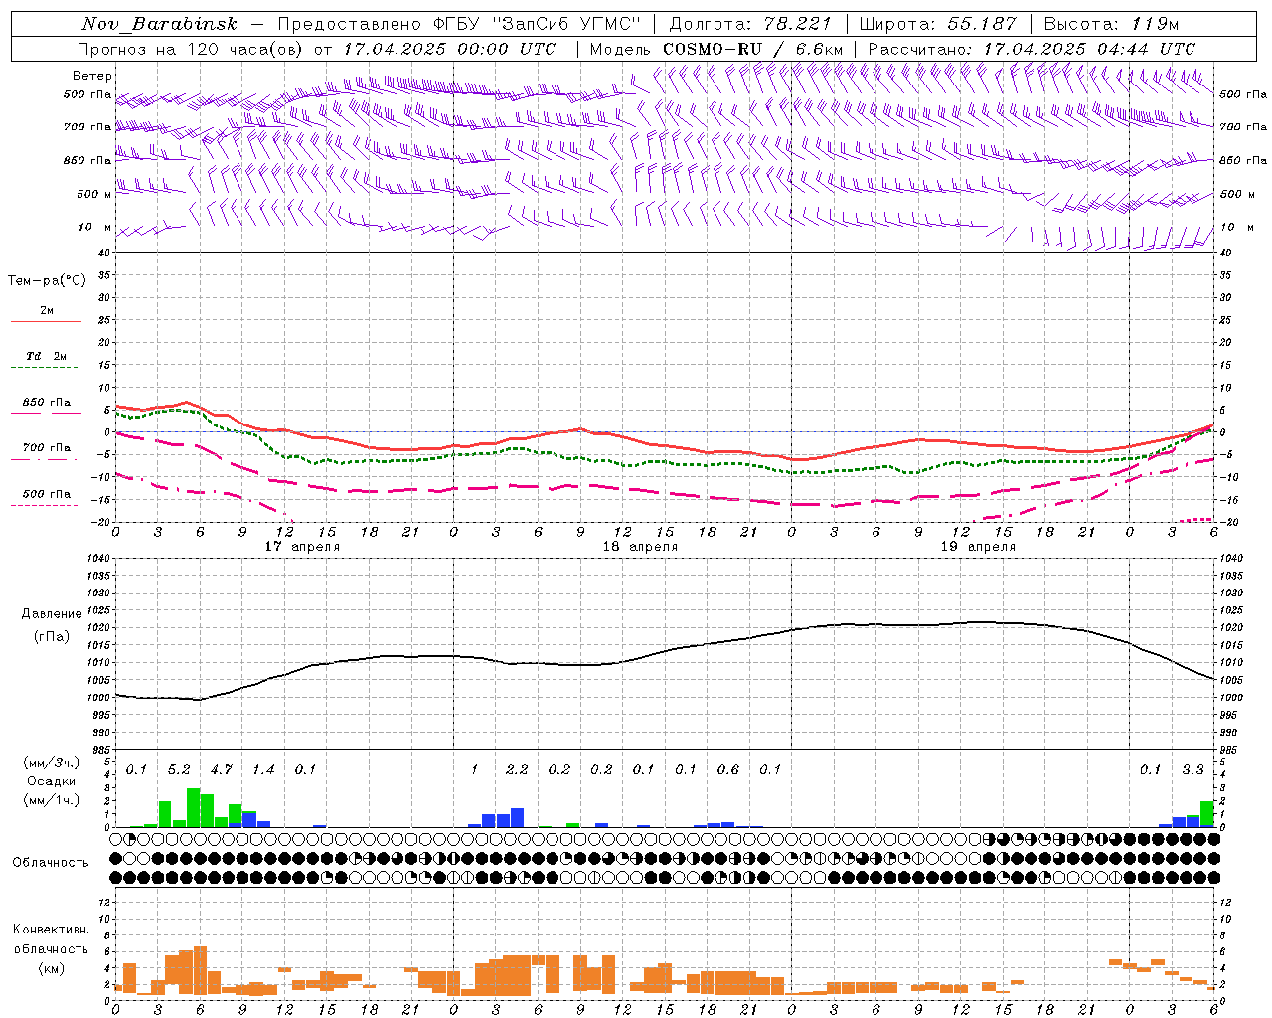The width and height of the screenshot is (1272, 1018).
Task: Select the 5.2 three-hour precipitation value
Action: pyautogui.click(x=179, y=770)
